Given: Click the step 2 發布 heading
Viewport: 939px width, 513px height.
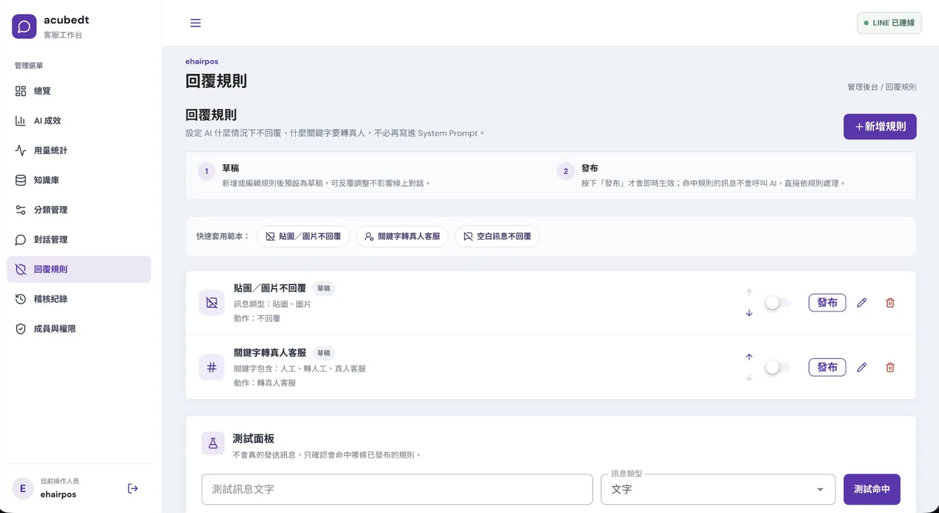Looking at the screenshot, I should (x=589, y=168).
